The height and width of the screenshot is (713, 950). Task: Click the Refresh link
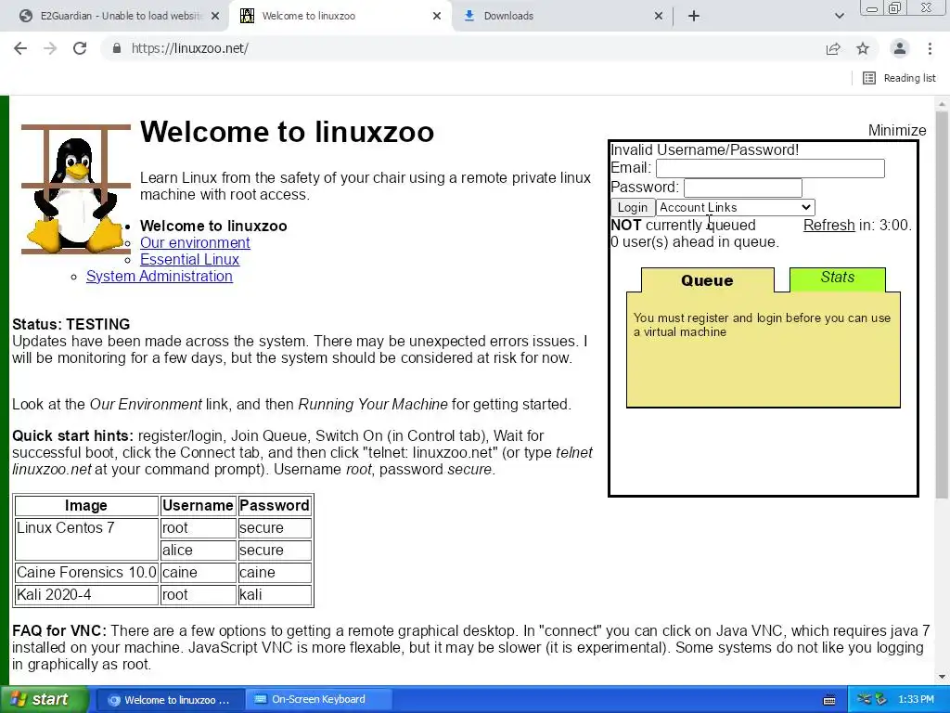coord(828,225)
